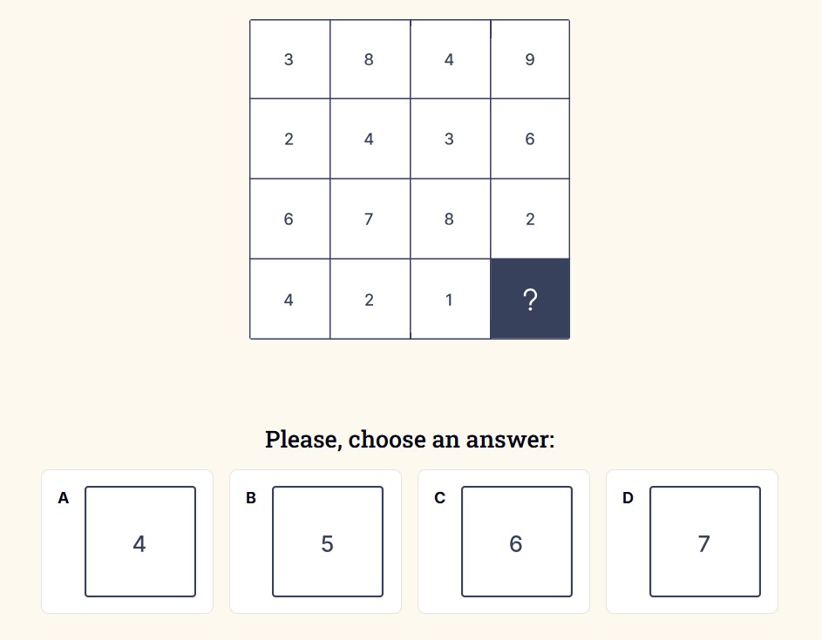Click the cell containing 4 in the first row
This screenshot has width=822, height=640.
[450, 58]
